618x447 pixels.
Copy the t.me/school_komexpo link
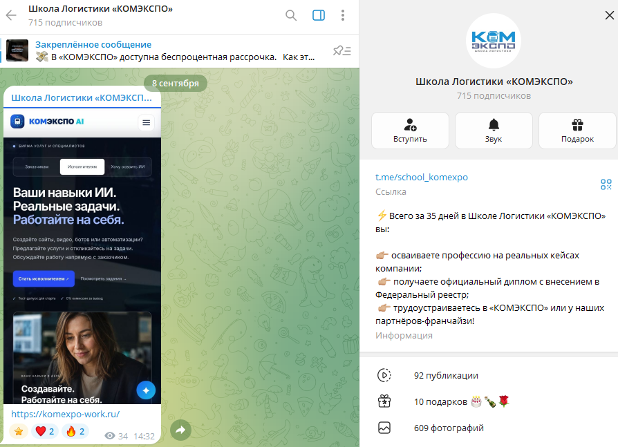coord(421,178)
